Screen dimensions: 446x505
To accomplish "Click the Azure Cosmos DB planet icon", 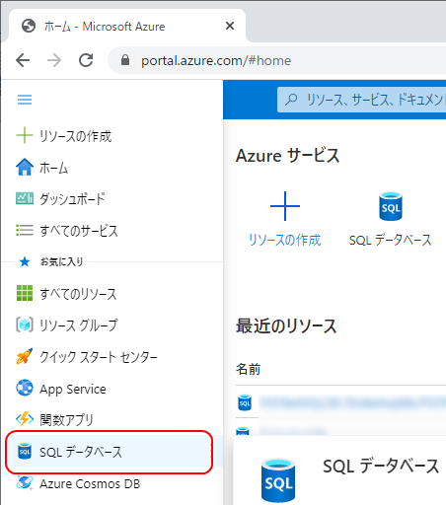I will pyautogui.click(x=25, y=483).
